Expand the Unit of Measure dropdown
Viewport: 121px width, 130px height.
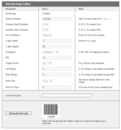pos(47,35)
